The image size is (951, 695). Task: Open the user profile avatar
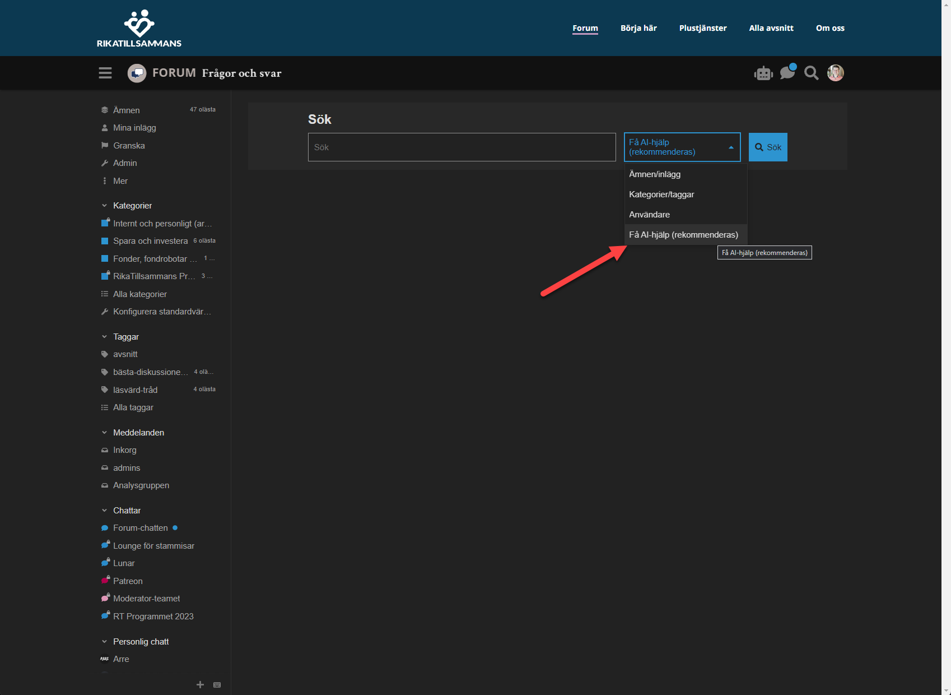coord(835,73)
